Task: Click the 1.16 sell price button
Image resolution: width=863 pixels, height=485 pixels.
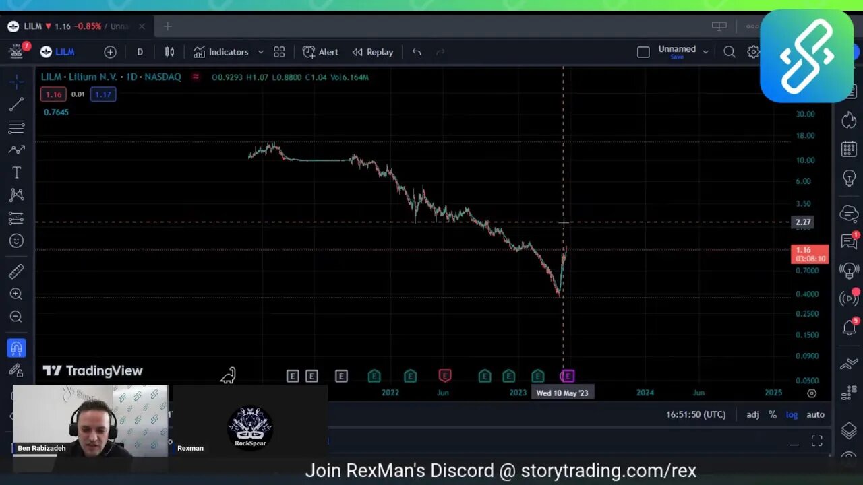Action: pyautogui.click(x=53, y=94)
